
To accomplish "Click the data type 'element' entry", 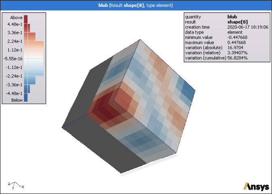I will click(x=235, y=32).
